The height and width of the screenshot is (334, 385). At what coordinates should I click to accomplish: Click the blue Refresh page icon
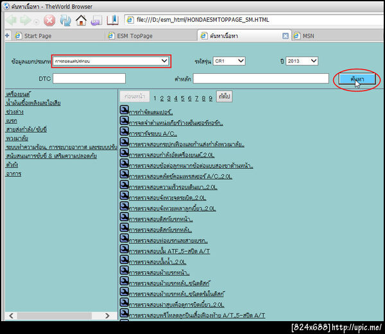pyautogui.click(x=65, y=21)
